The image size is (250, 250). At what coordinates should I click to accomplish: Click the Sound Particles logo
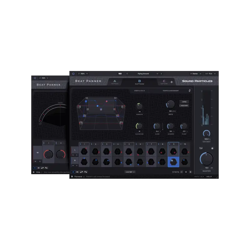tap(197, 81)
